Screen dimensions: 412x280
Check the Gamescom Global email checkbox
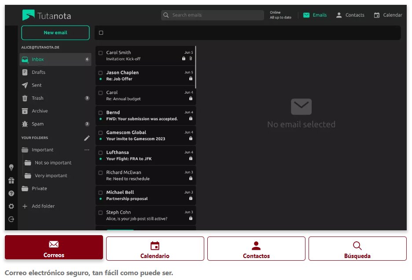[x=100, y=133]
